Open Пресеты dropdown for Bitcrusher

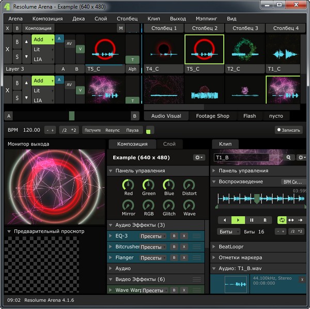[x=153, y=246]
